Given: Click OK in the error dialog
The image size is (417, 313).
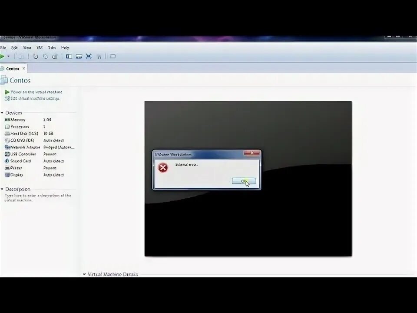Looking at the screenshot, I should coord(244,181).
